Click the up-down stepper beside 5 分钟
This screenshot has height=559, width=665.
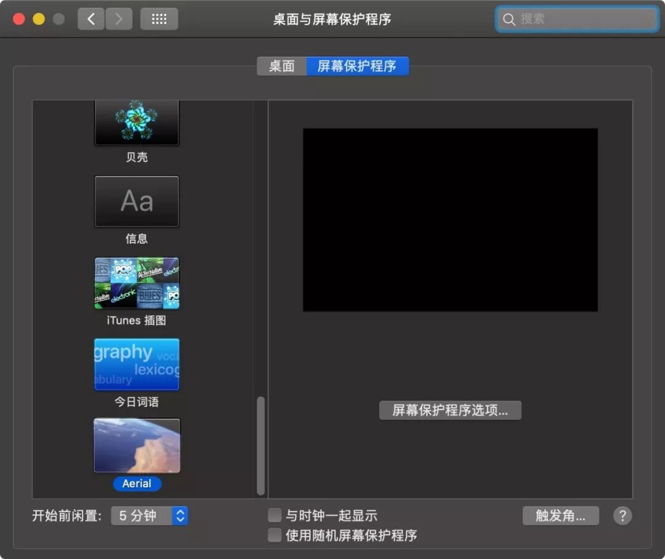[179, 516]
